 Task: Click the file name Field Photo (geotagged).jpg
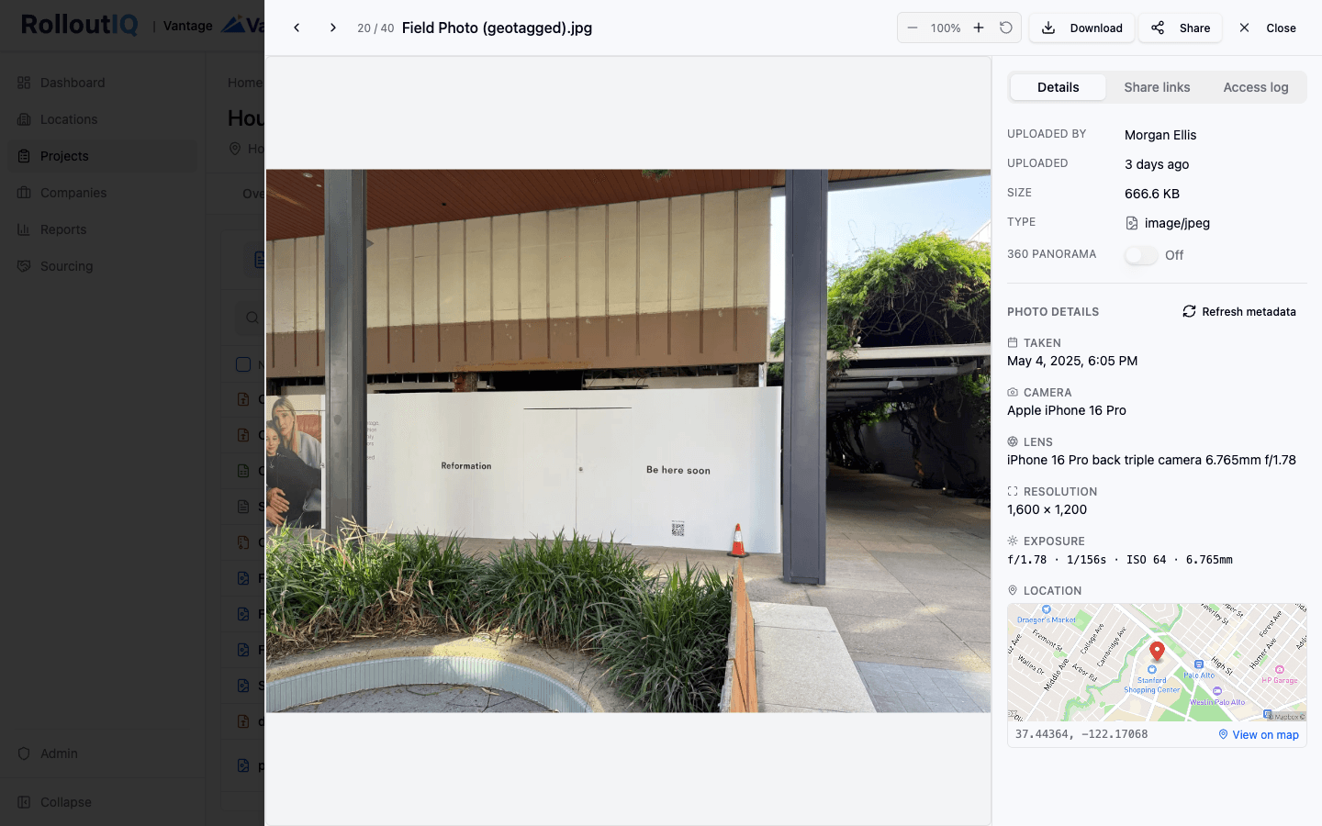pos(497,28)
